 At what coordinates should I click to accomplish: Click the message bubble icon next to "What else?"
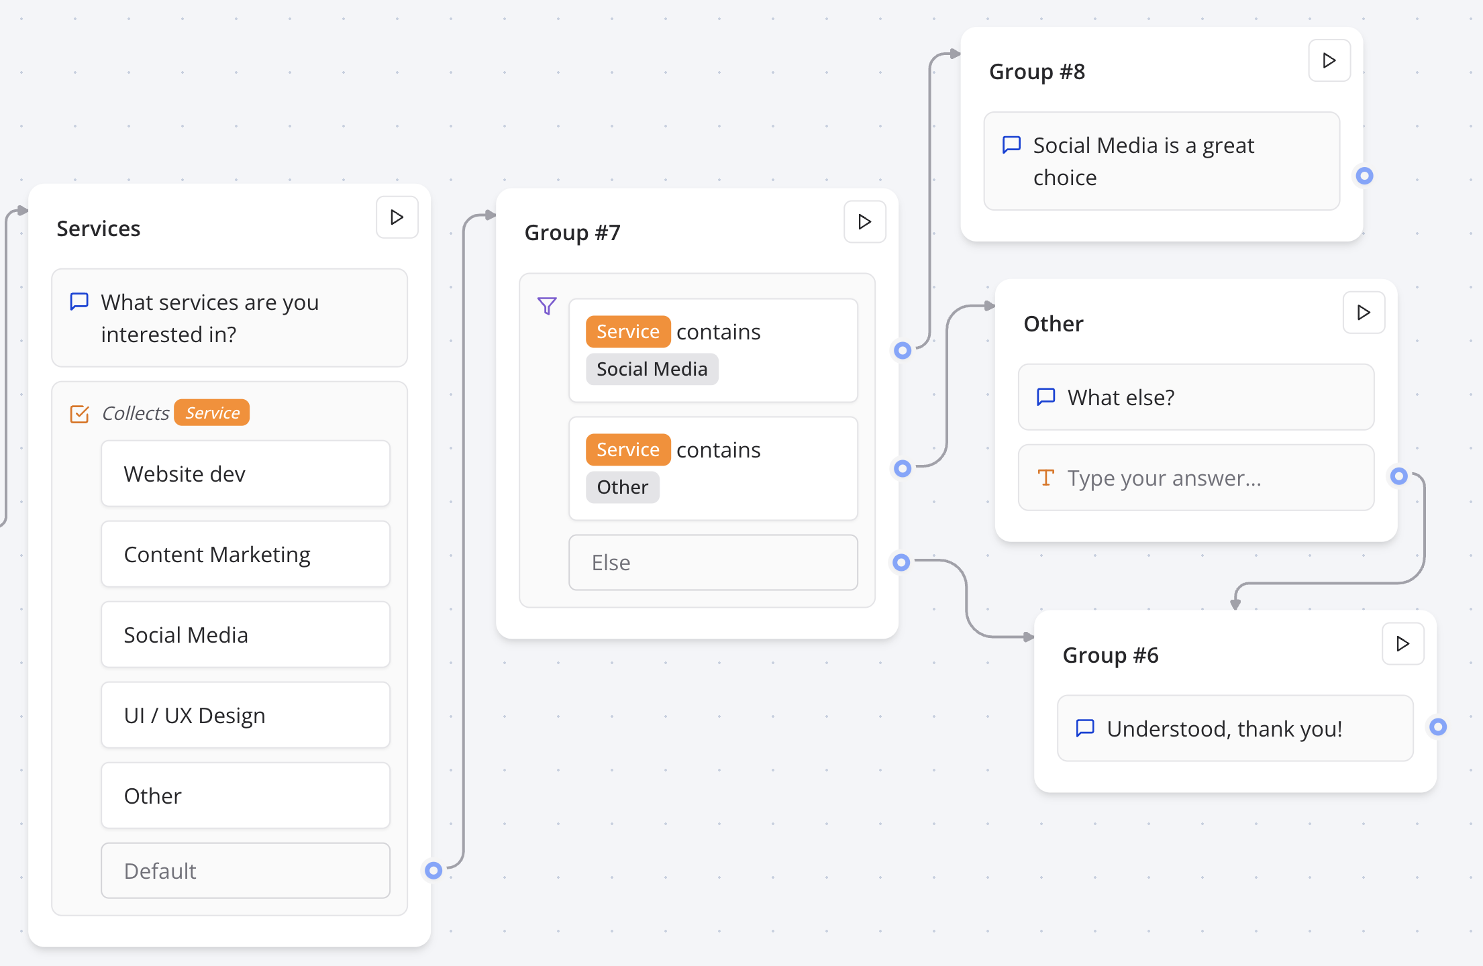1045,396
